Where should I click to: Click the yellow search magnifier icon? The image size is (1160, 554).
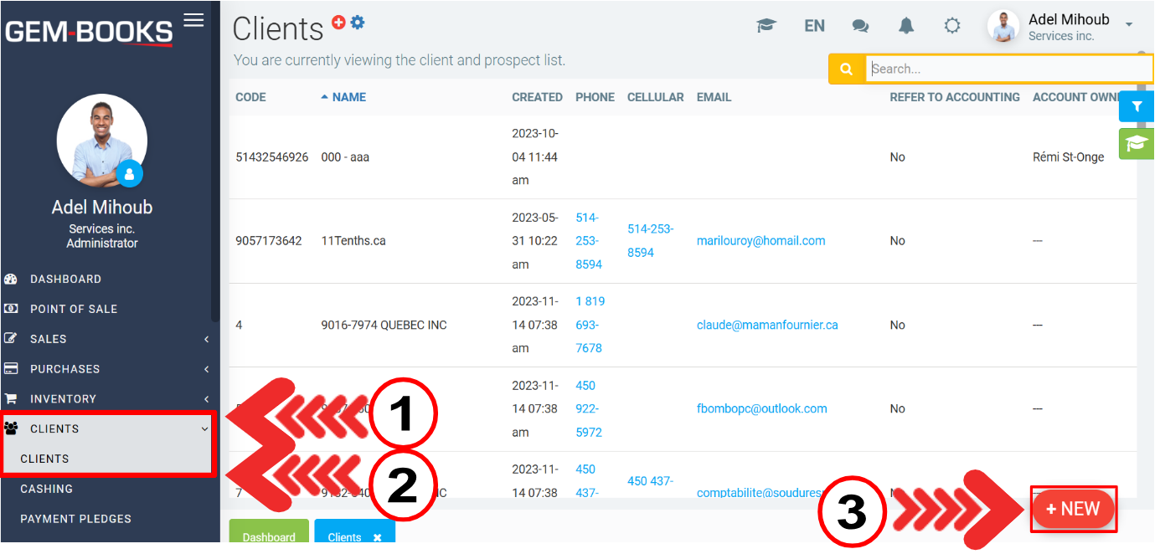tap(846, 69)
